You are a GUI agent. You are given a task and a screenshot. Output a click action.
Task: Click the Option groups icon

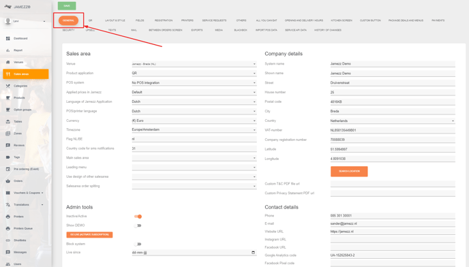pyautogui.click(x=8, y=110)
